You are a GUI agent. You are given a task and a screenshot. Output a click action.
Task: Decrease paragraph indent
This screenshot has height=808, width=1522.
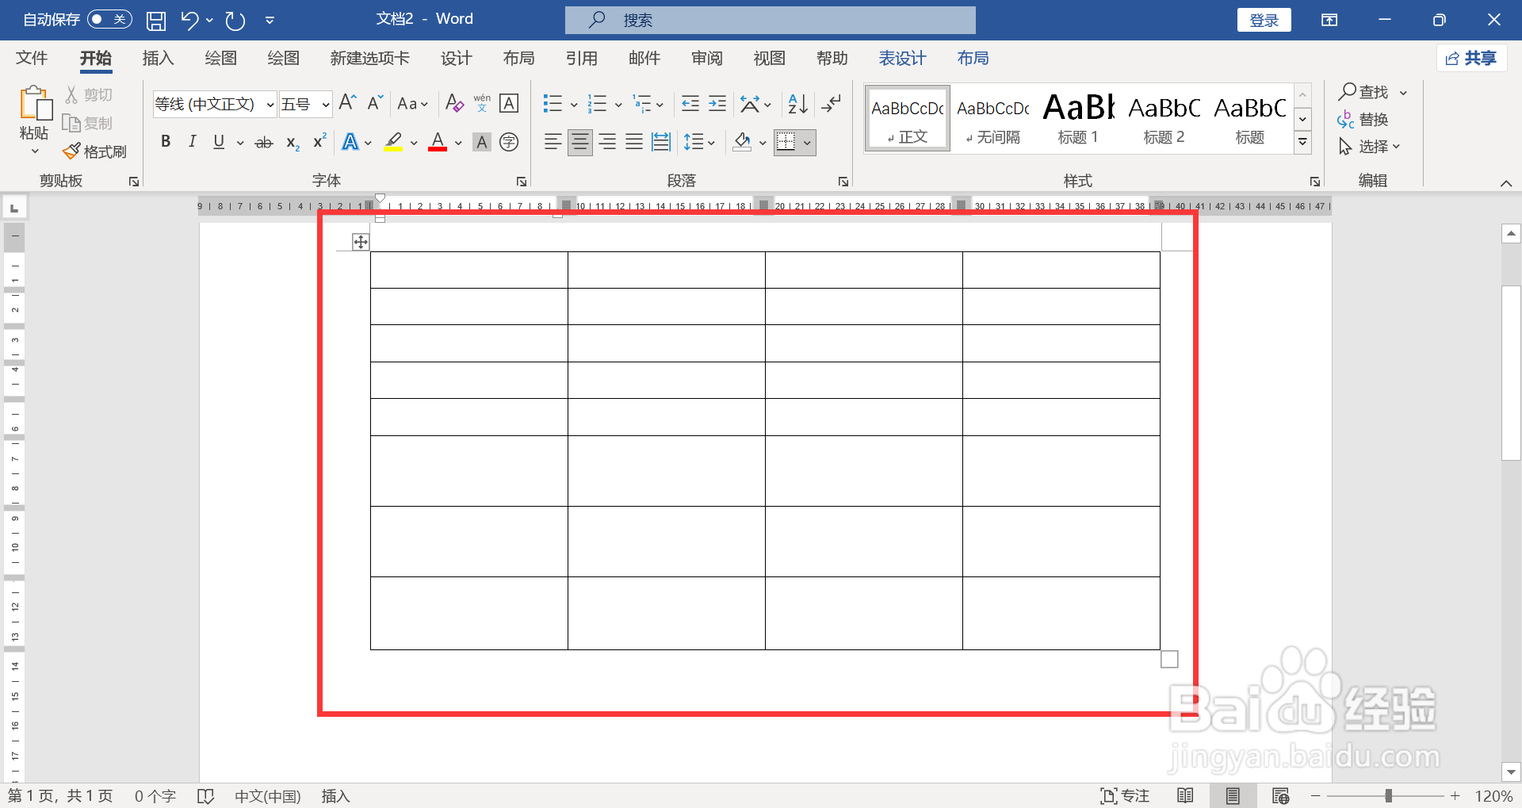690,103
